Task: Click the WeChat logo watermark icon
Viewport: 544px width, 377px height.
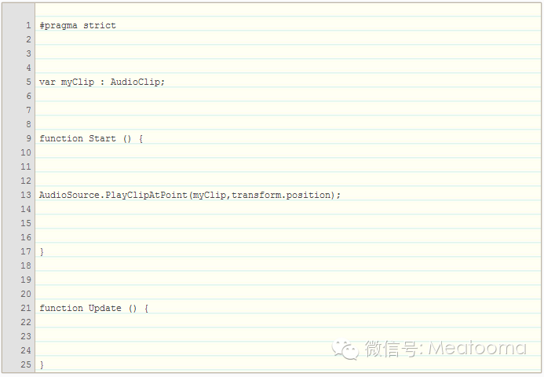Action: point(345,349)
